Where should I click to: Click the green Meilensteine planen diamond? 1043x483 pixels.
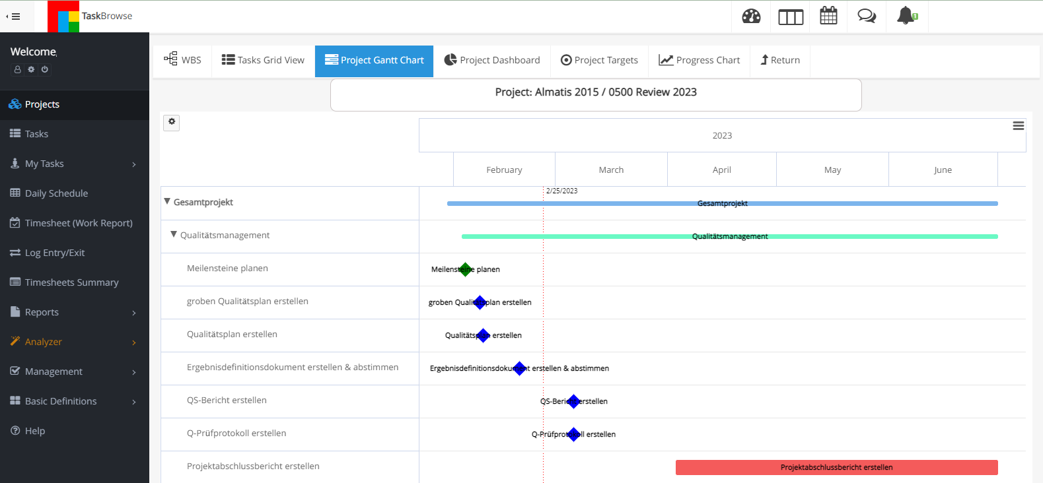466,269
